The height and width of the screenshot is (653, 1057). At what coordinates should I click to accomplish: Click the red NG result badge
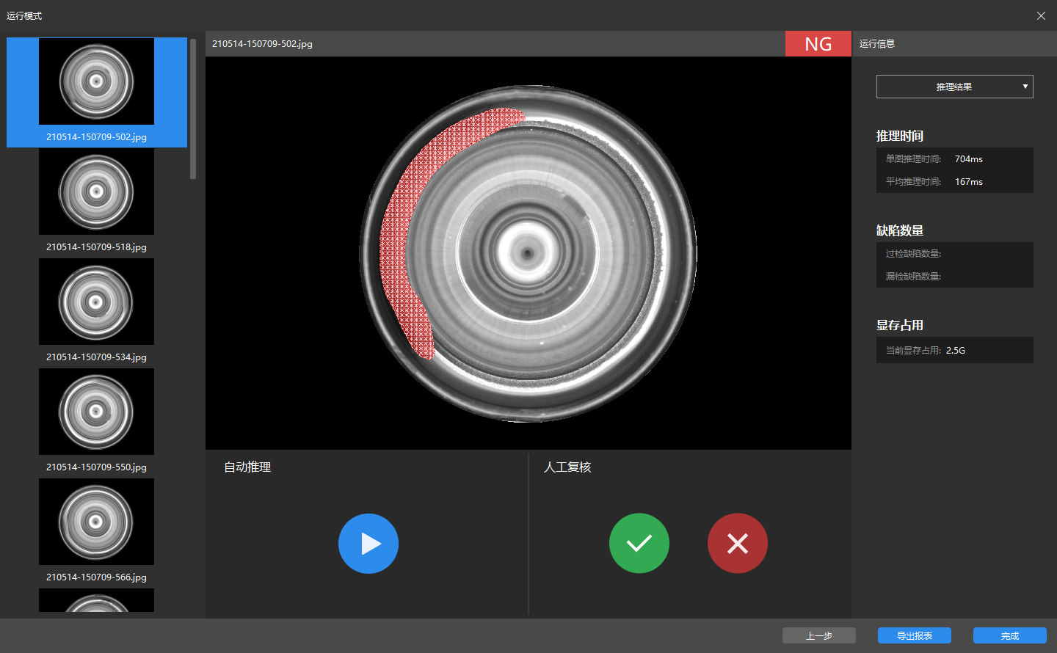[x=818, y=44]
